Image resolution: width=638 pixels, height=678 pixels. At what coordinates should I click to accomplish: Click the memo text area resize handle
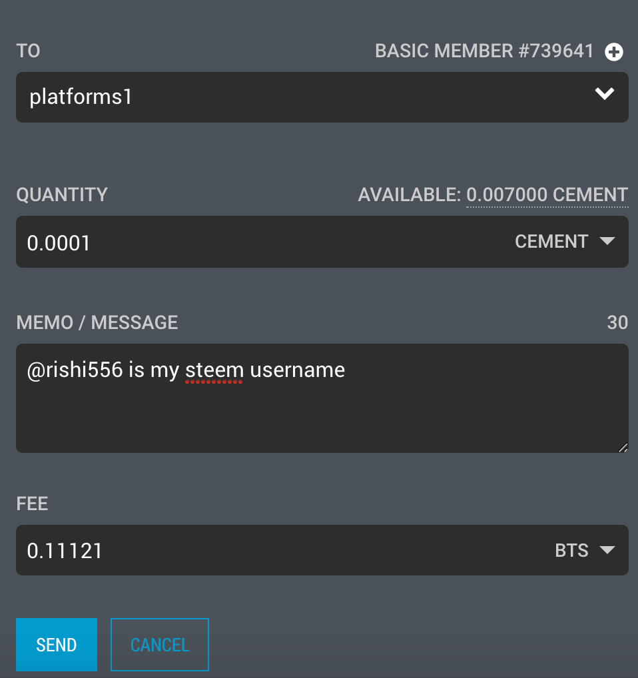tap(623, 448)
